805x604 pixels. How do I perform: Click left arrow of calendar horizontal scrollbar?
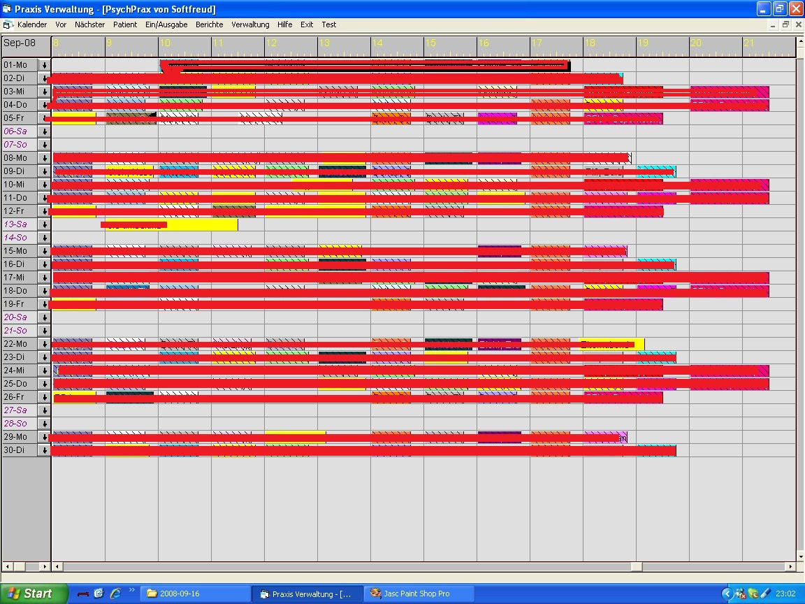tap(57, 566)
